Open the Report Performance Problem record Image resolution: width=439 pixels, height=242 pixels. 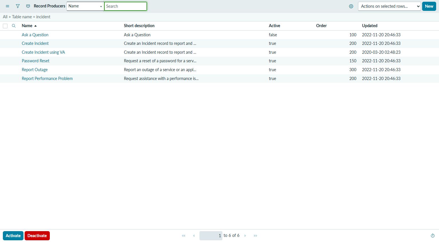click(47, 79)
